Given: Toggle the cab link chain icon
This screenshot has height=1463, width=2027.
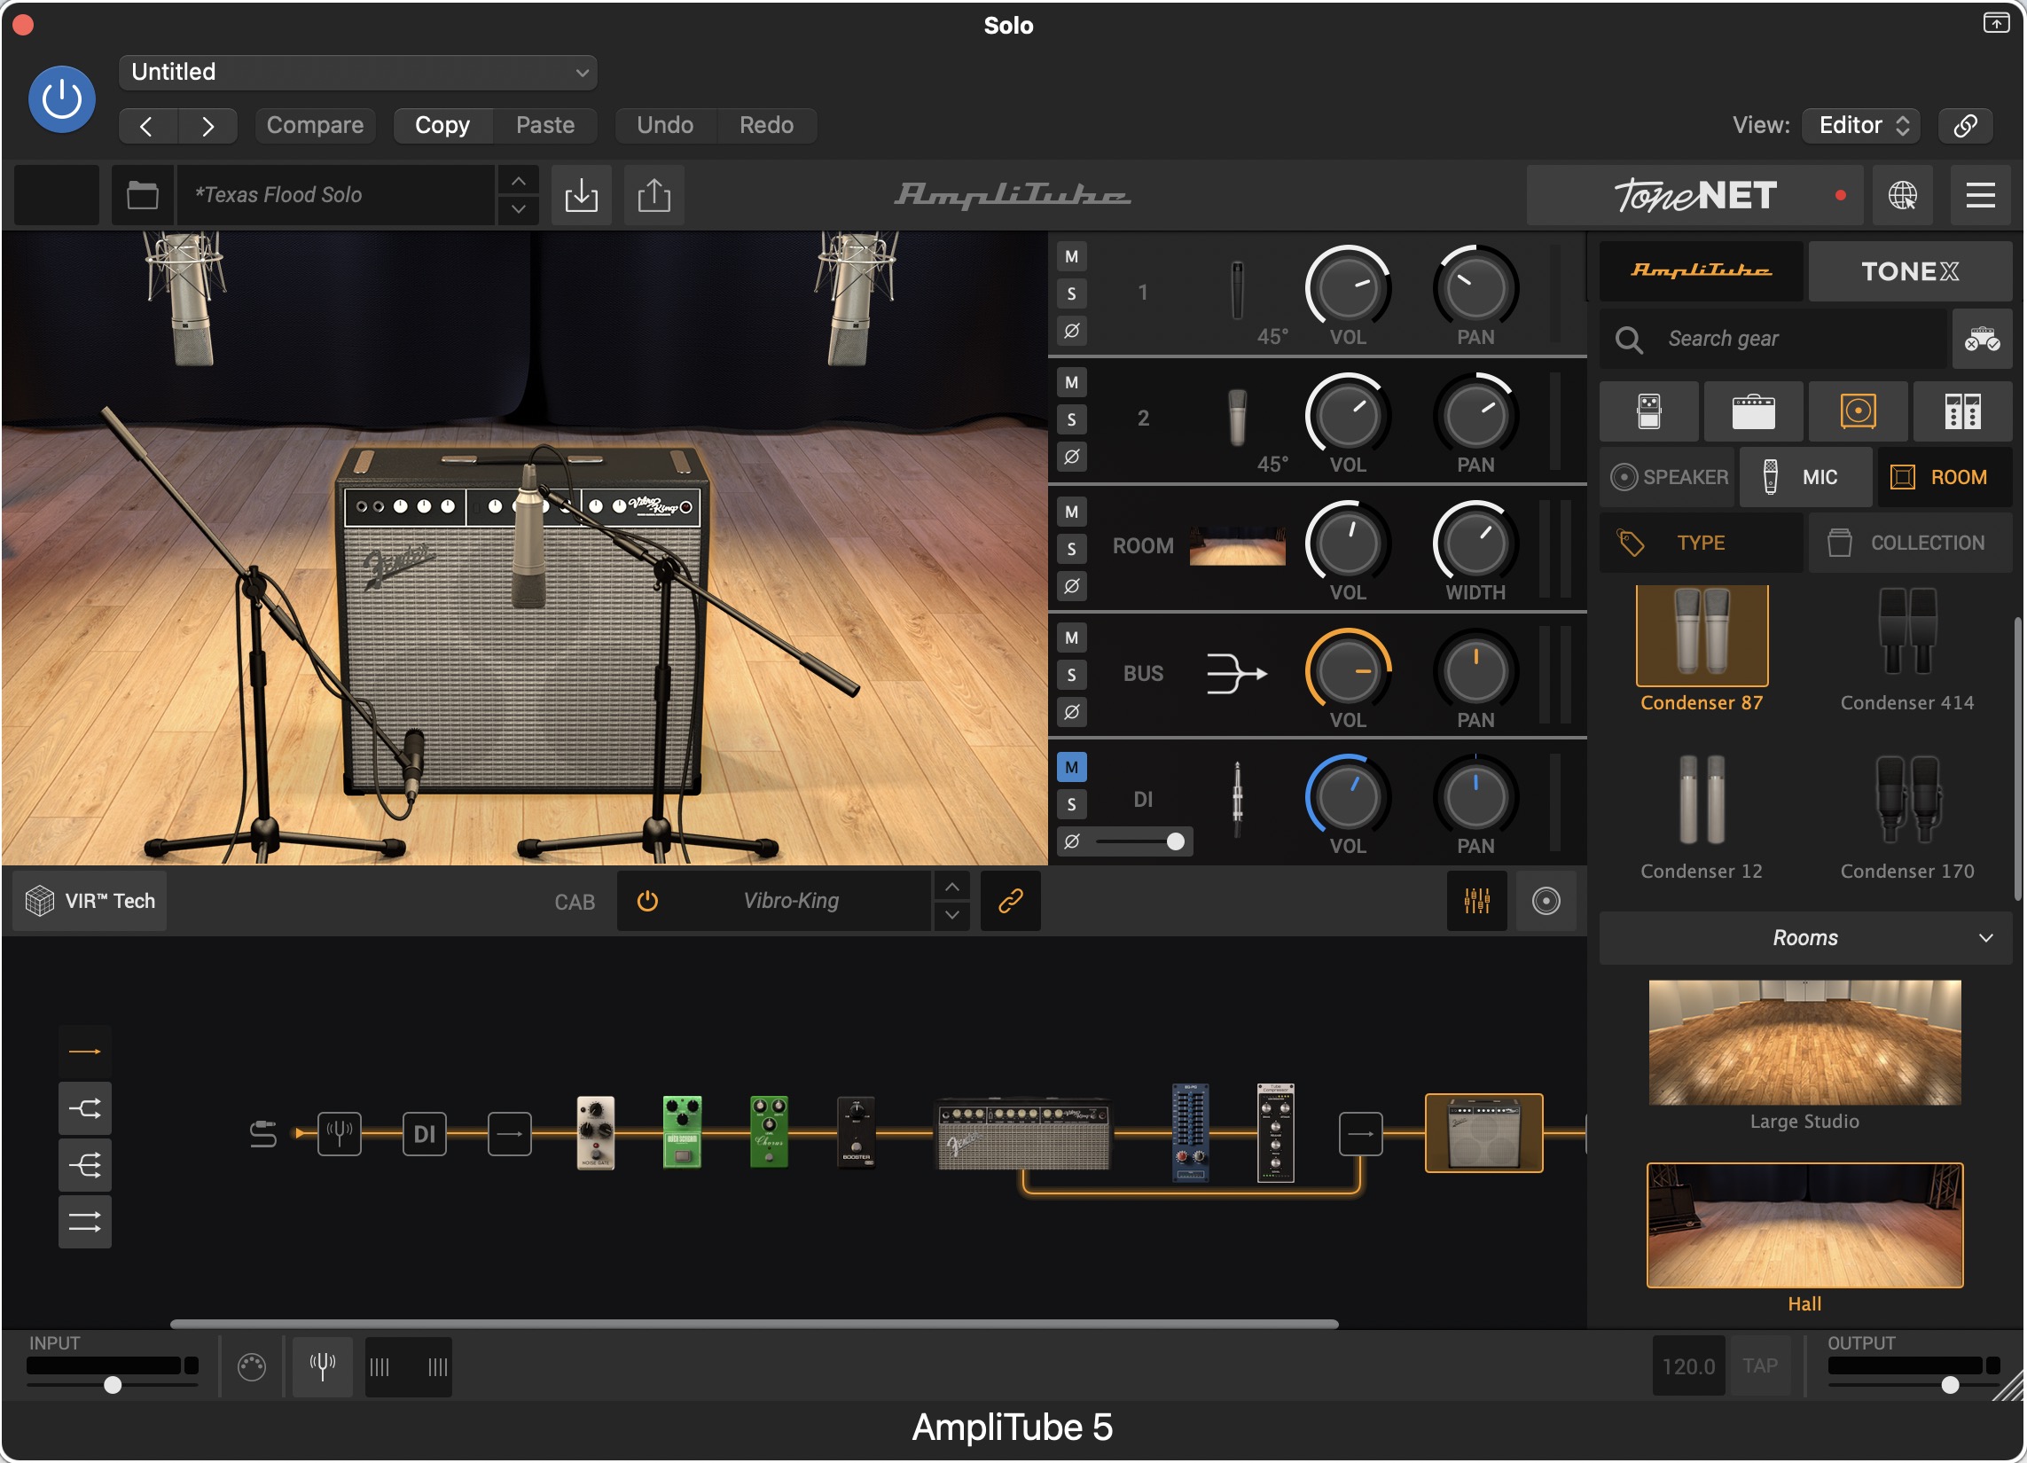Looking at the screenshot, I should pos(1010,901).
